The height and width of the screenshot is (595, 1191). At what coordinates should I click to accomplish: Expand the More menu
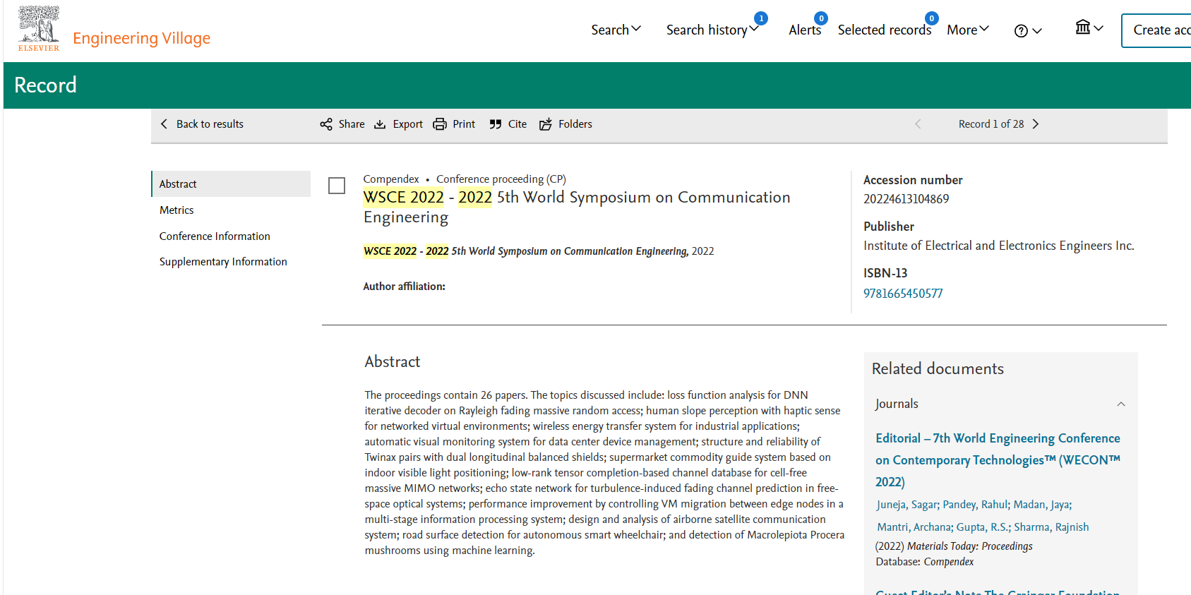(967, 30)
